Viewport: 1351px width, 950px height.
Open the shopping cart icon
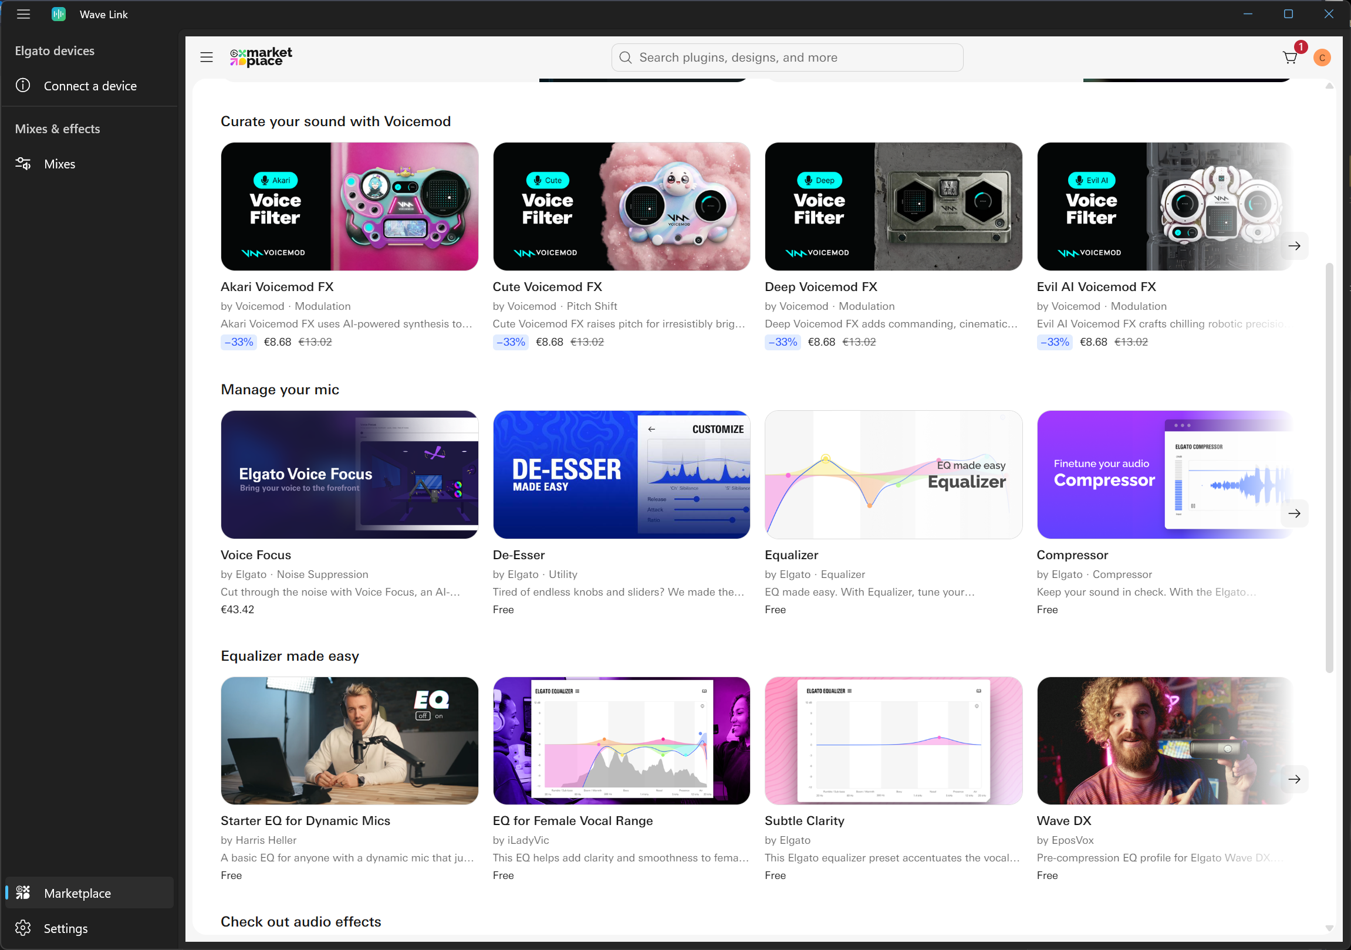[1289, 58]
